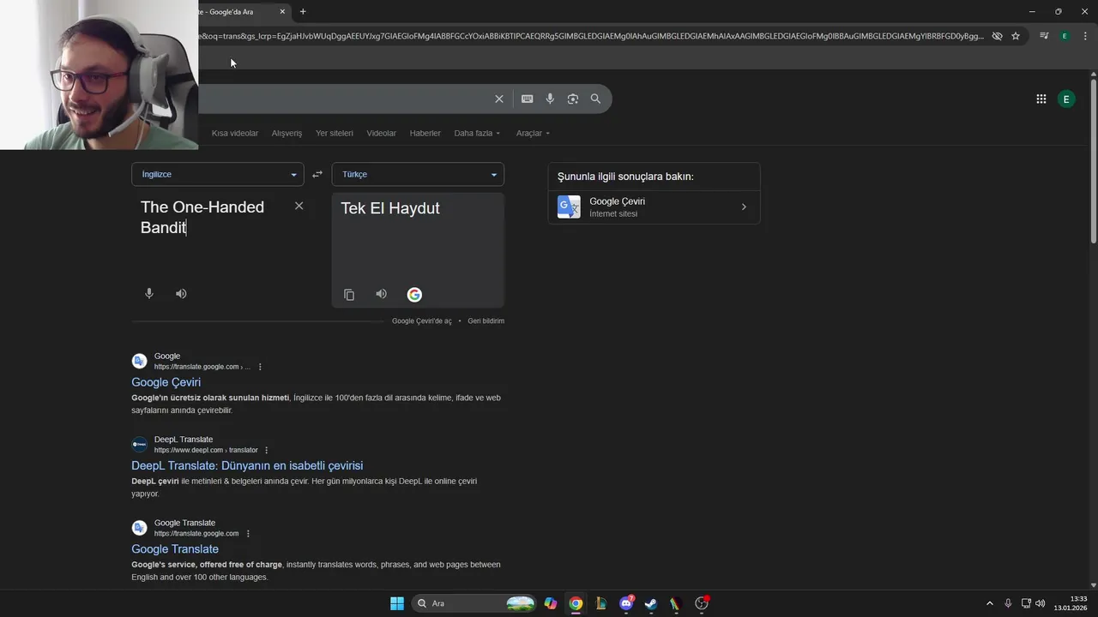The height and width of the screenshot is (617, 1098).
Task: Open the on-screen keyboard input tool
Action: click(528, 99)
